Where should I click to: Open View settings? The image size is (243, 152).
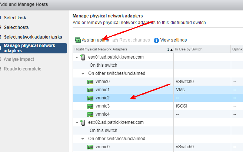click(173, 40)
